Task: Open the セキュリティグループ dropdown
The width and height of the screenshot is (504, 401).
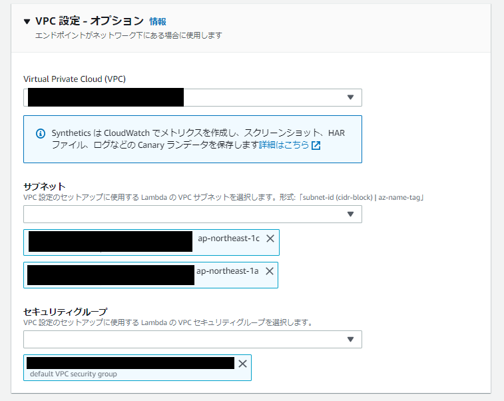Action: click(192, 339)
